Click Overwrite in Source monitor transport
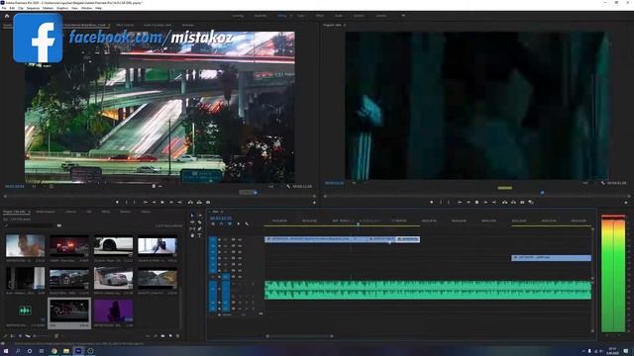 (x=199, y=202)
